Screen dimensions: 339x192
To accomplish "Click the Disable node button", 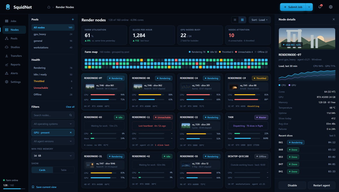I will [292, 185].
